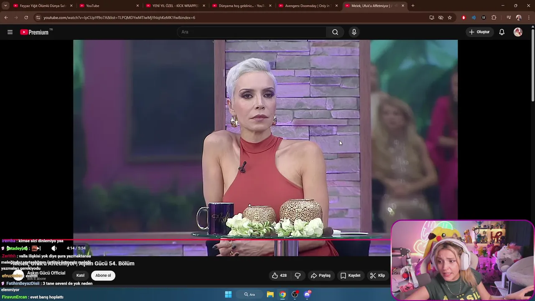Open taskbar Ara search box
The image size is (535, 301).
coord(250,294)
